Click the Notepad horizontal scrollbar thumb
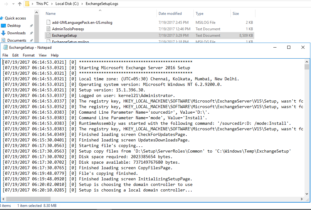 (28, 199)
